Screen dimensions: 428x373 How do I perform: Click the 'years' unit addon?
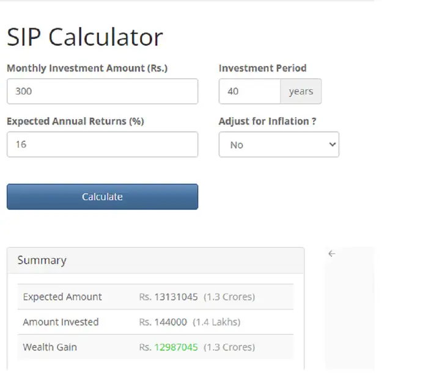coord(301,92)
